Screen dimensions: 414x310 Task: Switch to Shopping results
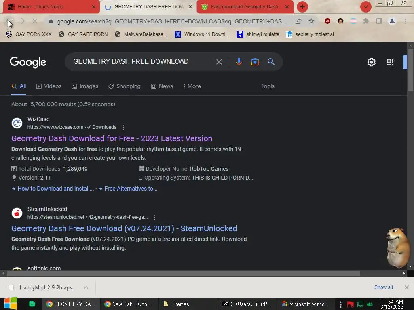125,86
